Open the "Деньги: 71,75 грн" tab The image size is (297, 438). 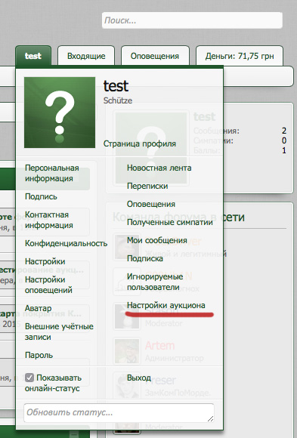click(240, 56)
